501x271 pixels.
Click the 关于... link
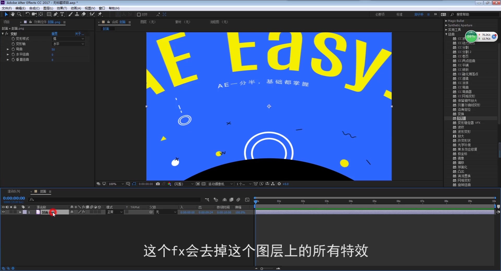pos(79,34)
